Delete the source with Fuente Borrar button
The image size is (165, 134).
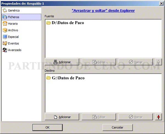[x=136, y=62]
